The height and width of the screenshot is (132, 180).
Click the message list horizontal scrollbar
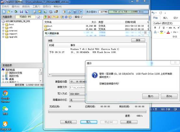pos(68,75)
